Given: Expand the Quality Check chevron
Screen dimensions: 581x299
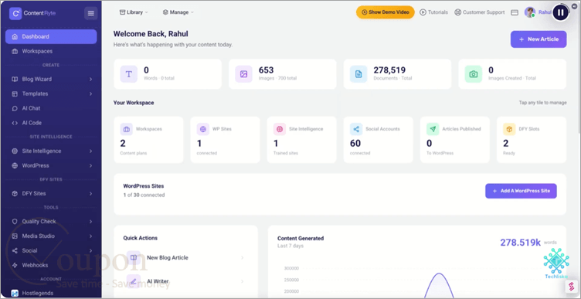Looking at the screenshot, I should tap(91, 222).
